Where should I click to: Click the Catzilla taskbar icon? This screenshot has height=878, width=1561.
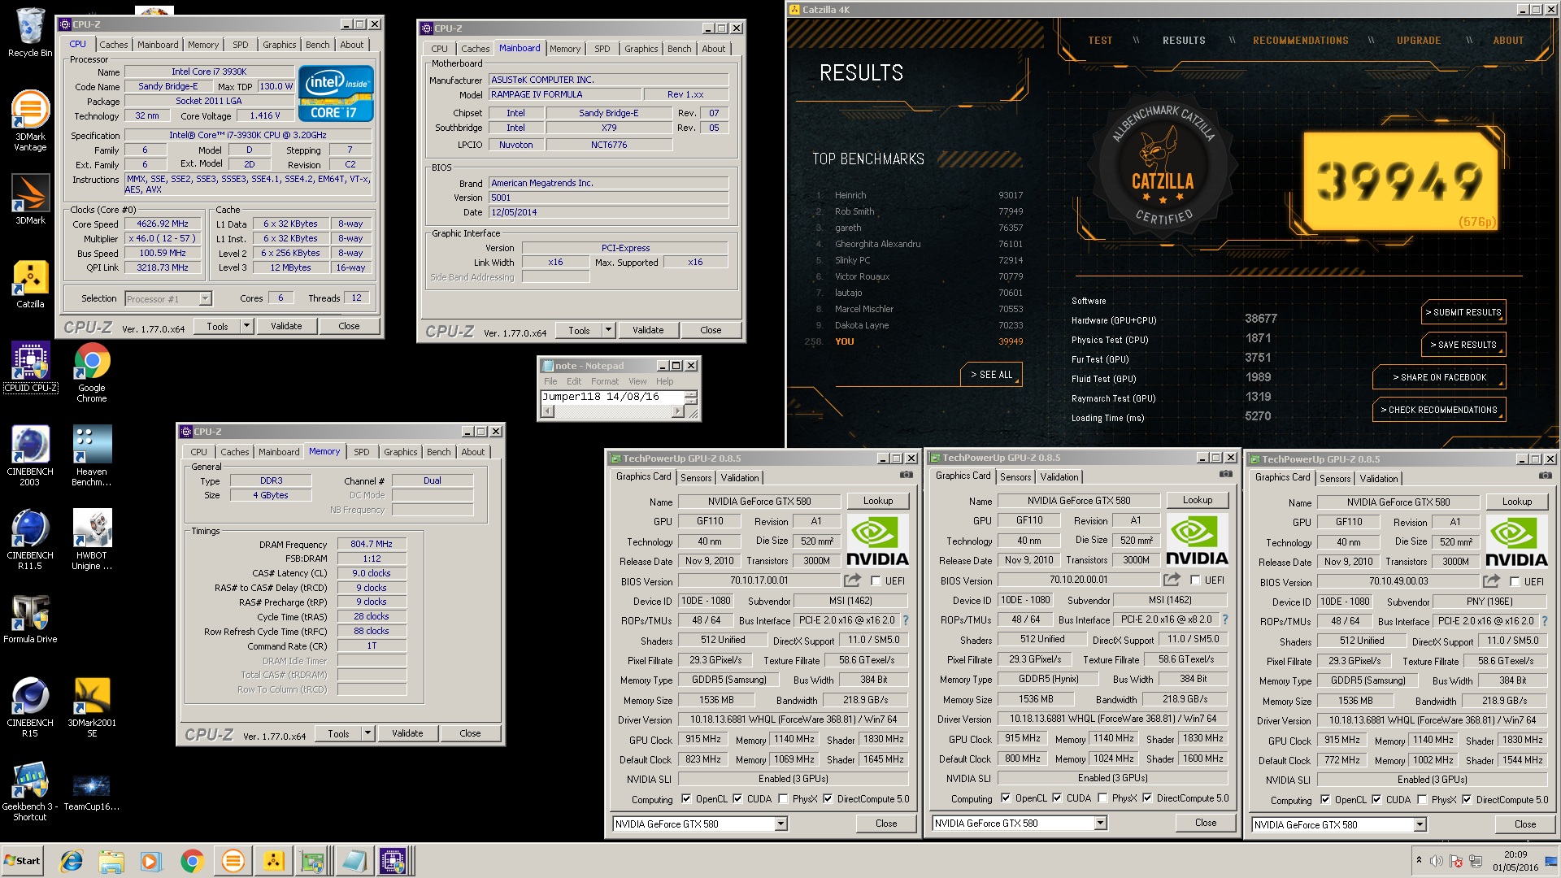coord(273,861)
